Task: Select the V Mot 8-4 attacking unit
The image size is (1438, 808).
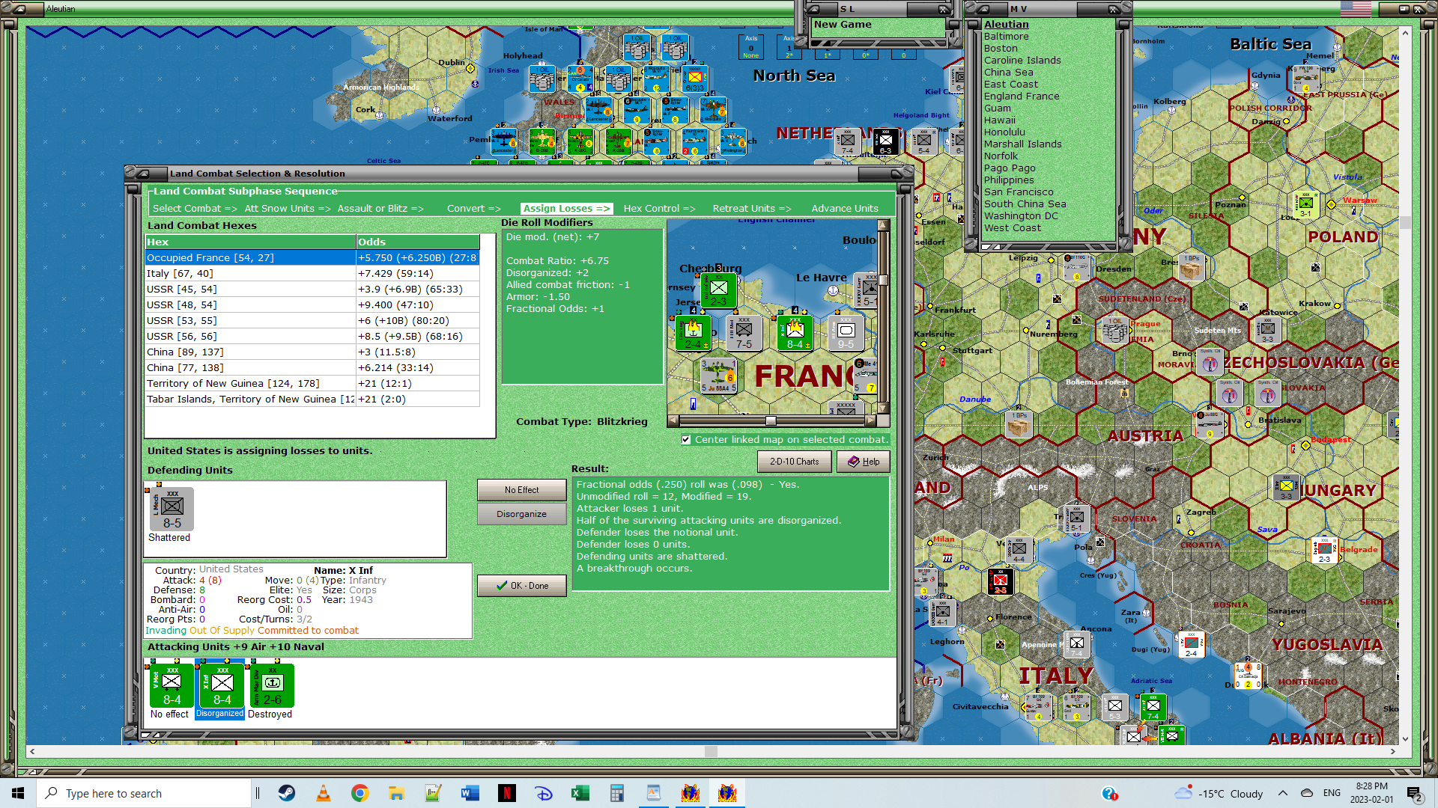Action: 172,685
